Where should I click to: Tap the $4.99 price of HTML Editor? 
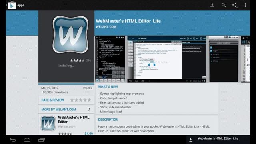[89, 134]
